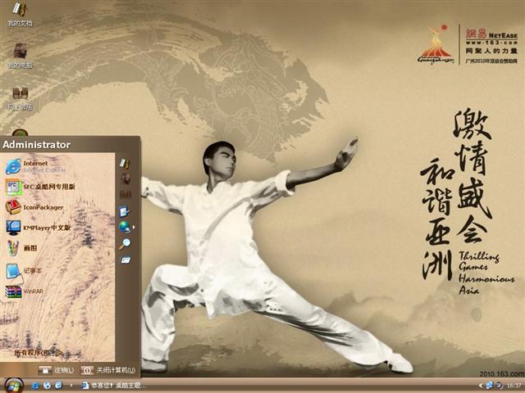Viewport: 525px width, 393px height.
Task: Click the 关闭计算机(U) shut down button
Action: (107, 370)
